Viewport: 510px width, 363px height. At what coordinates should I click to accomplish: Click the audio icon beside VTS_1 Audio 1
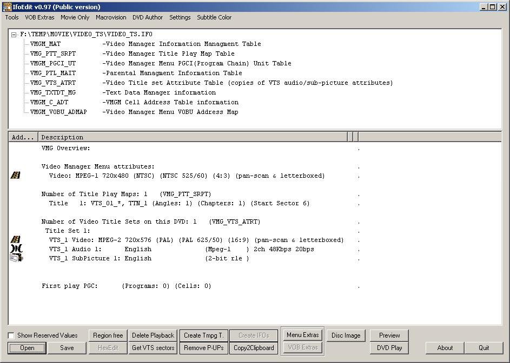16,249
